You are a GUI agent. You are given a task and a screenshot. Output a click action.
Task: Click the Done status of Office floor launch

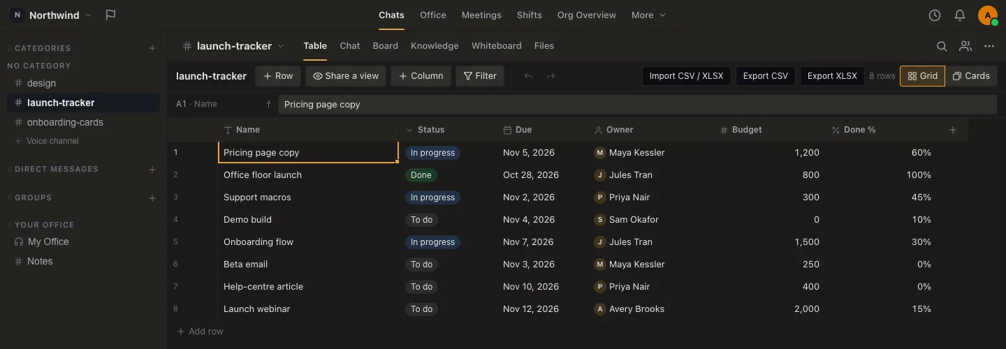(421, 175)
